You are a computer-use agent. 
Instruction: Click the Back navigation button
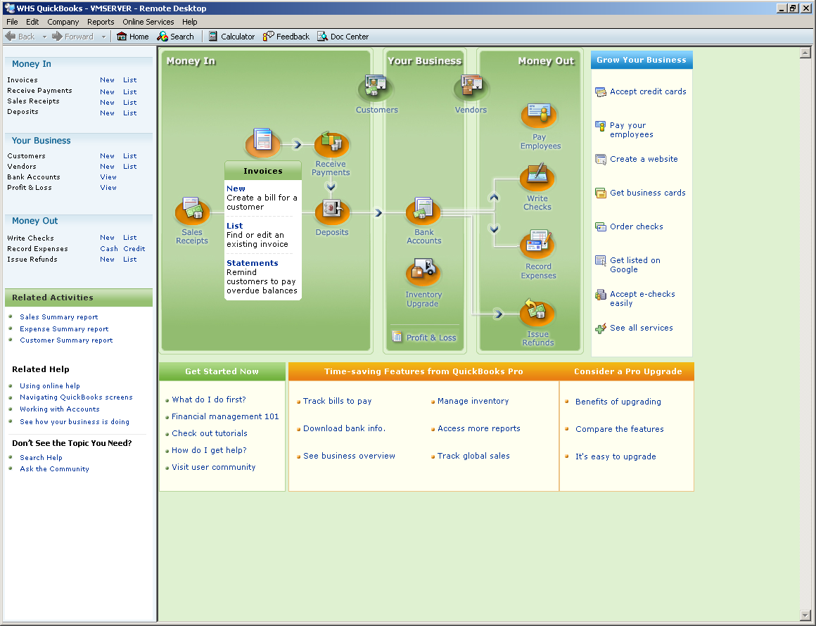pyautogui.click(x=20, y=37)
